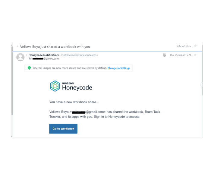Click the left pane vertical scrollbar
The image size is (214, 180).
[x=12, y=81]
